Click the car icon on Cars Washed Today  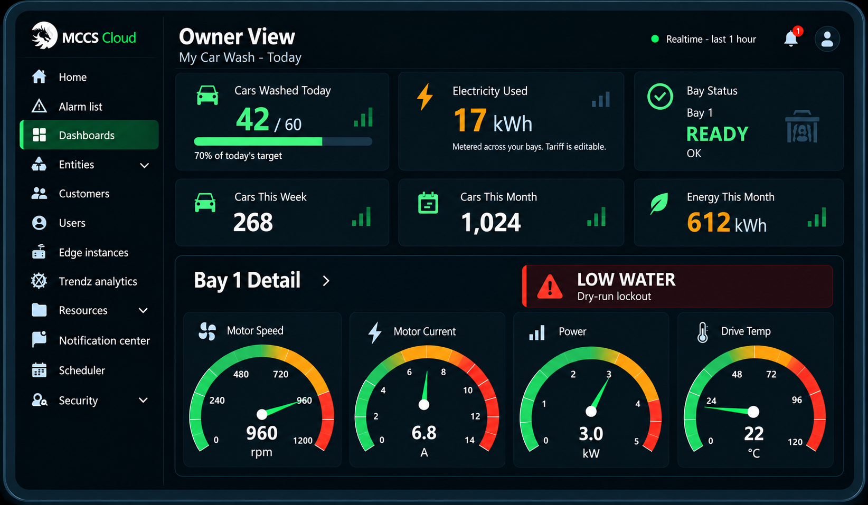point(207,96)
